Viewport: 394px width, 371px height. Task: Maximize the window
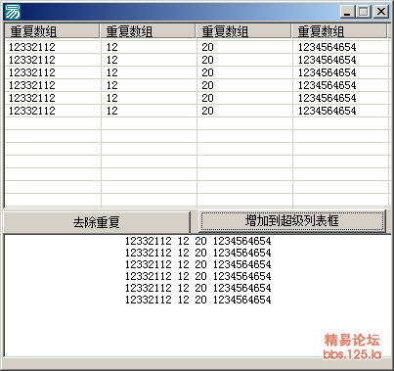(364, 12)
